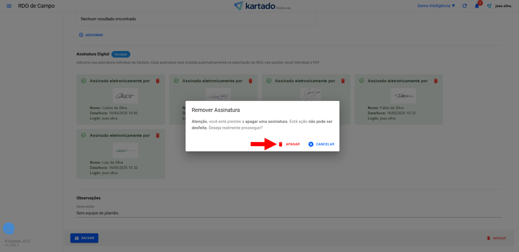Click trash icon on second signature card
This screenshot has width=519, height=252.
point(250,81)
